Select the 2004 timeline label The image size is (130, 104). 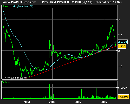click(52, 102)
